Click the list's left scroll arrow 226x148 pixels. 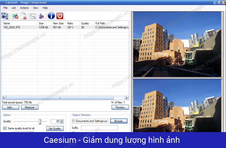click(x=4, y=98)
